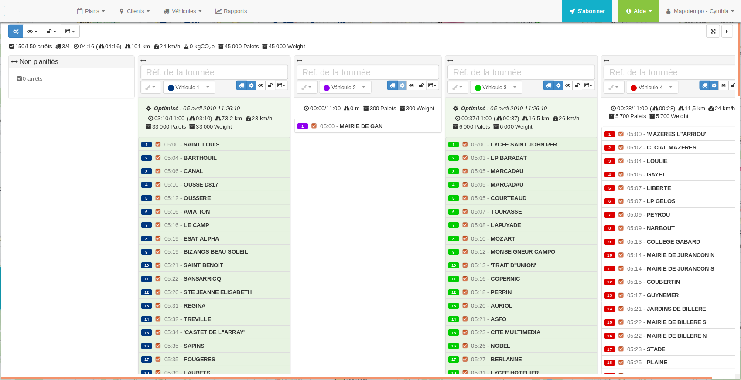Open export menu for Véhicule 2 route
This screenshot has height=380, width=741.
coord(432,85)
